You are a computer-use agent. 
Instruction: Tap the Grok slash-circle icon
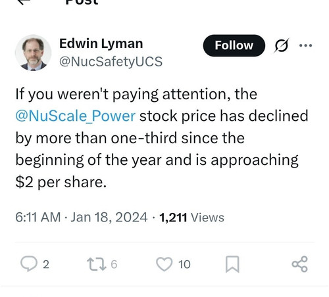[282, 45]
